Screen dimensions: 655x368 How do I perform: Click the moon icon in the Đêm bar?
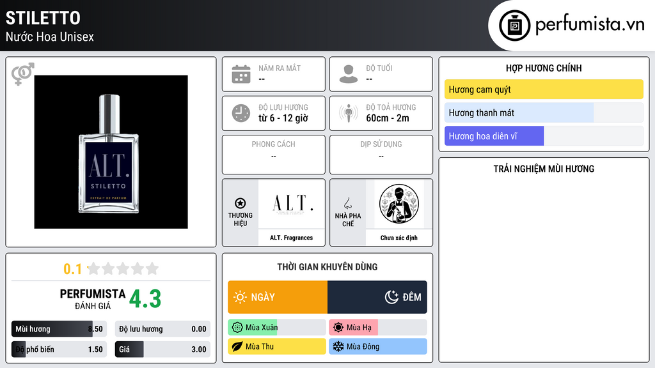(391, 297)
